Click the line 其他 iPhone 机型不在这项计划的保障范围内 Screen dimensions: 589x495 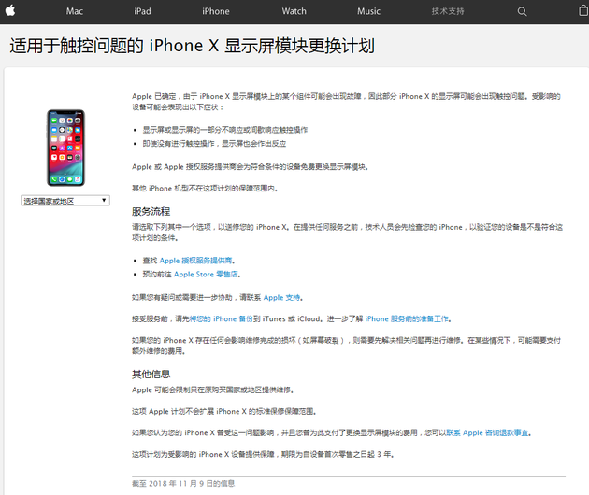click(205, 189)
